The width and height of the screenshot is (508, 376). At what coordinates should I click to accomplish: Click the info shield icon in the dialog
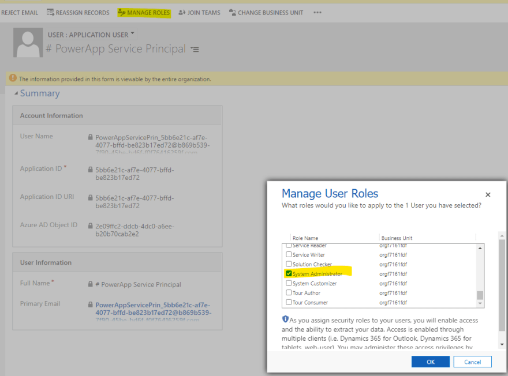(285, 319)
